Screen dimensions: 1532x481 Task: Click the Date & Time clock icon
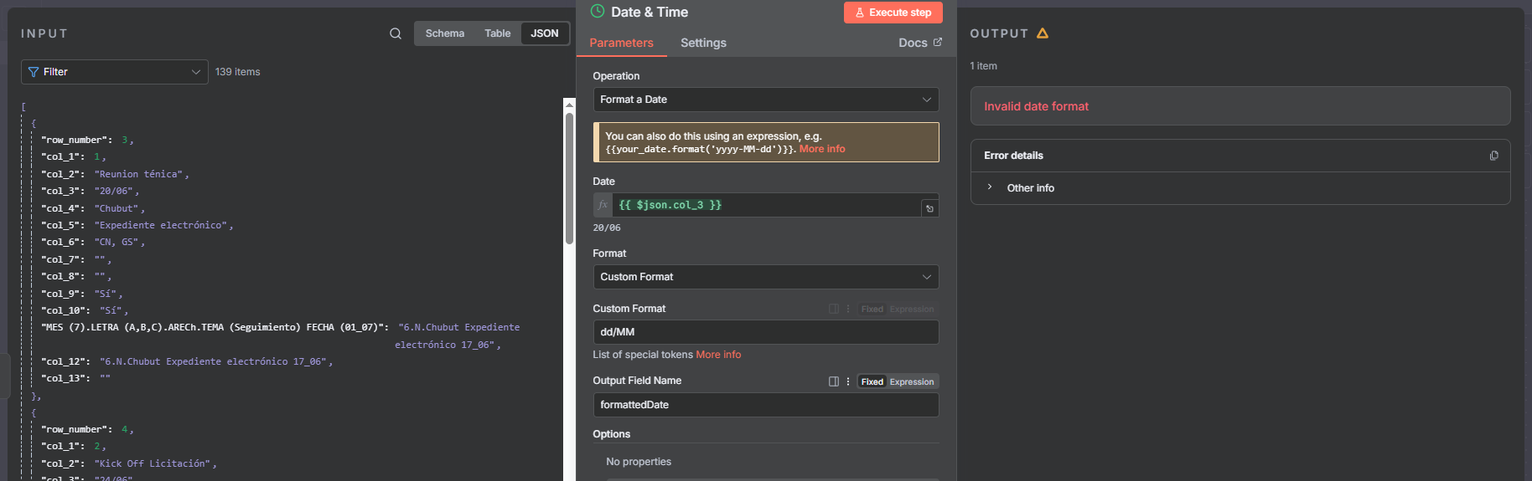click(598, 12)
